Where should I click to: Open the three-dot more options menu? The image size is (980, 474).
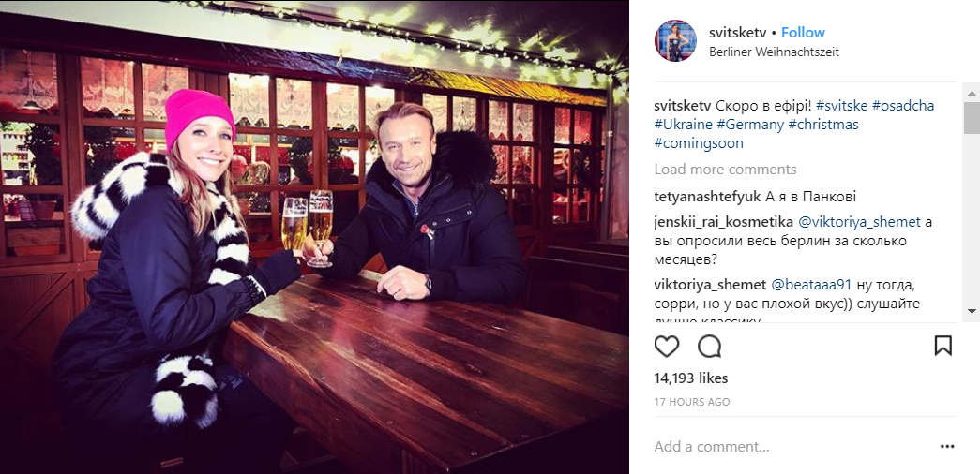947,447
